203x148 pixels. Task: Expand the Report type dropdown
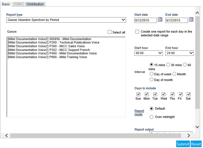[66, 20]
